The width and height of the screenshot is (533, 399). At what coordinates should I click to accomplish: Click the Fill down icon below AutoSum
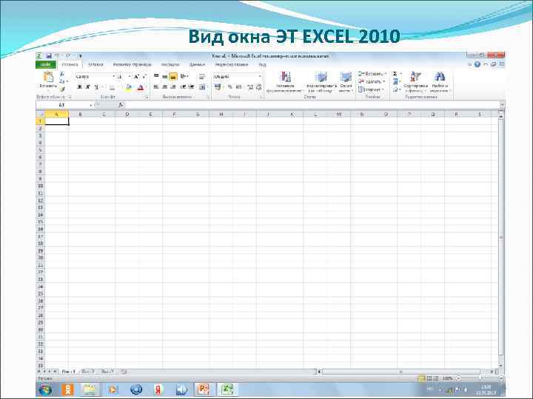395,82
